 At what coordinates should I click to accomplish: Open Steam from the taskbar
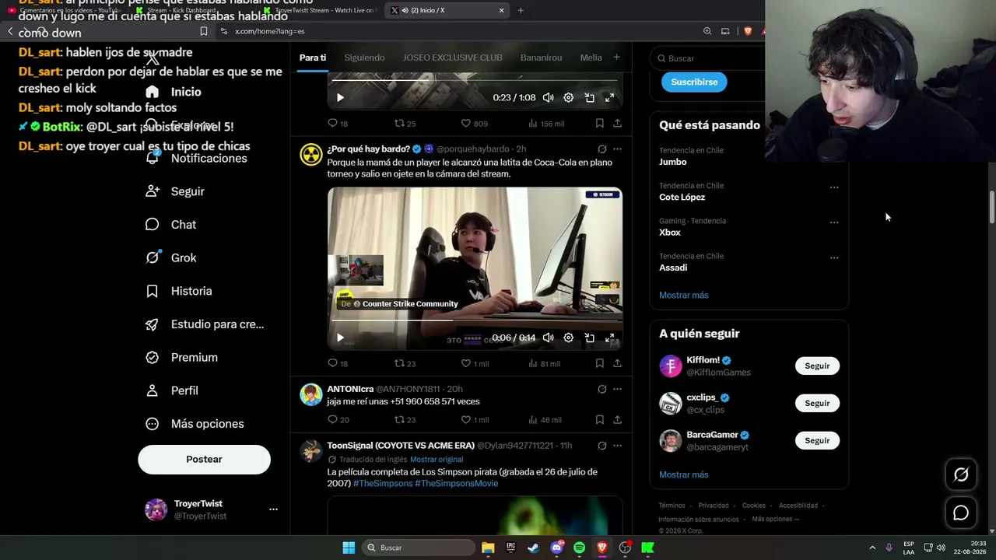[533, 548]
